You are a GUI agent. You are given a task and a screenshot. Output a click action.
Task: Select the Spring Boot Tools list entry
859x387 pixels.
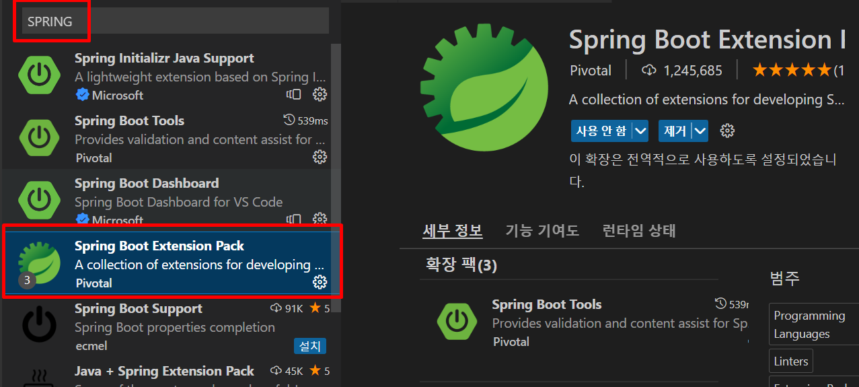pos(171,139)
